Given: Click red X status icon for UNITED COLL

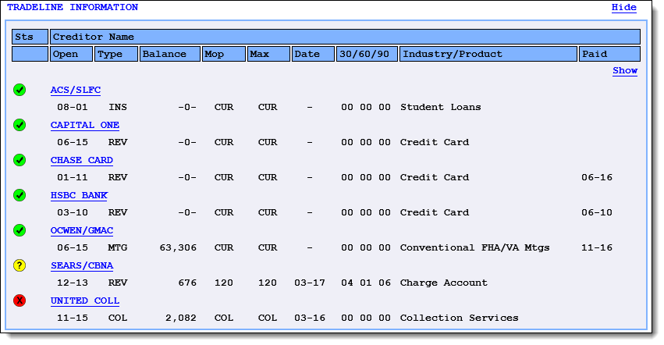Looking at the screenshot, I should (x=20, y=301).
